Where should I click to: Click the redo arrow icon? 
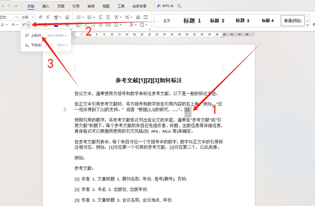pos(9,6)
